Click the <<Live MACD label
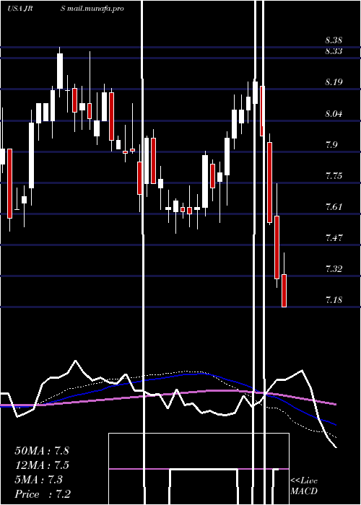Screen dimensions: 361x505 [304, 486]
